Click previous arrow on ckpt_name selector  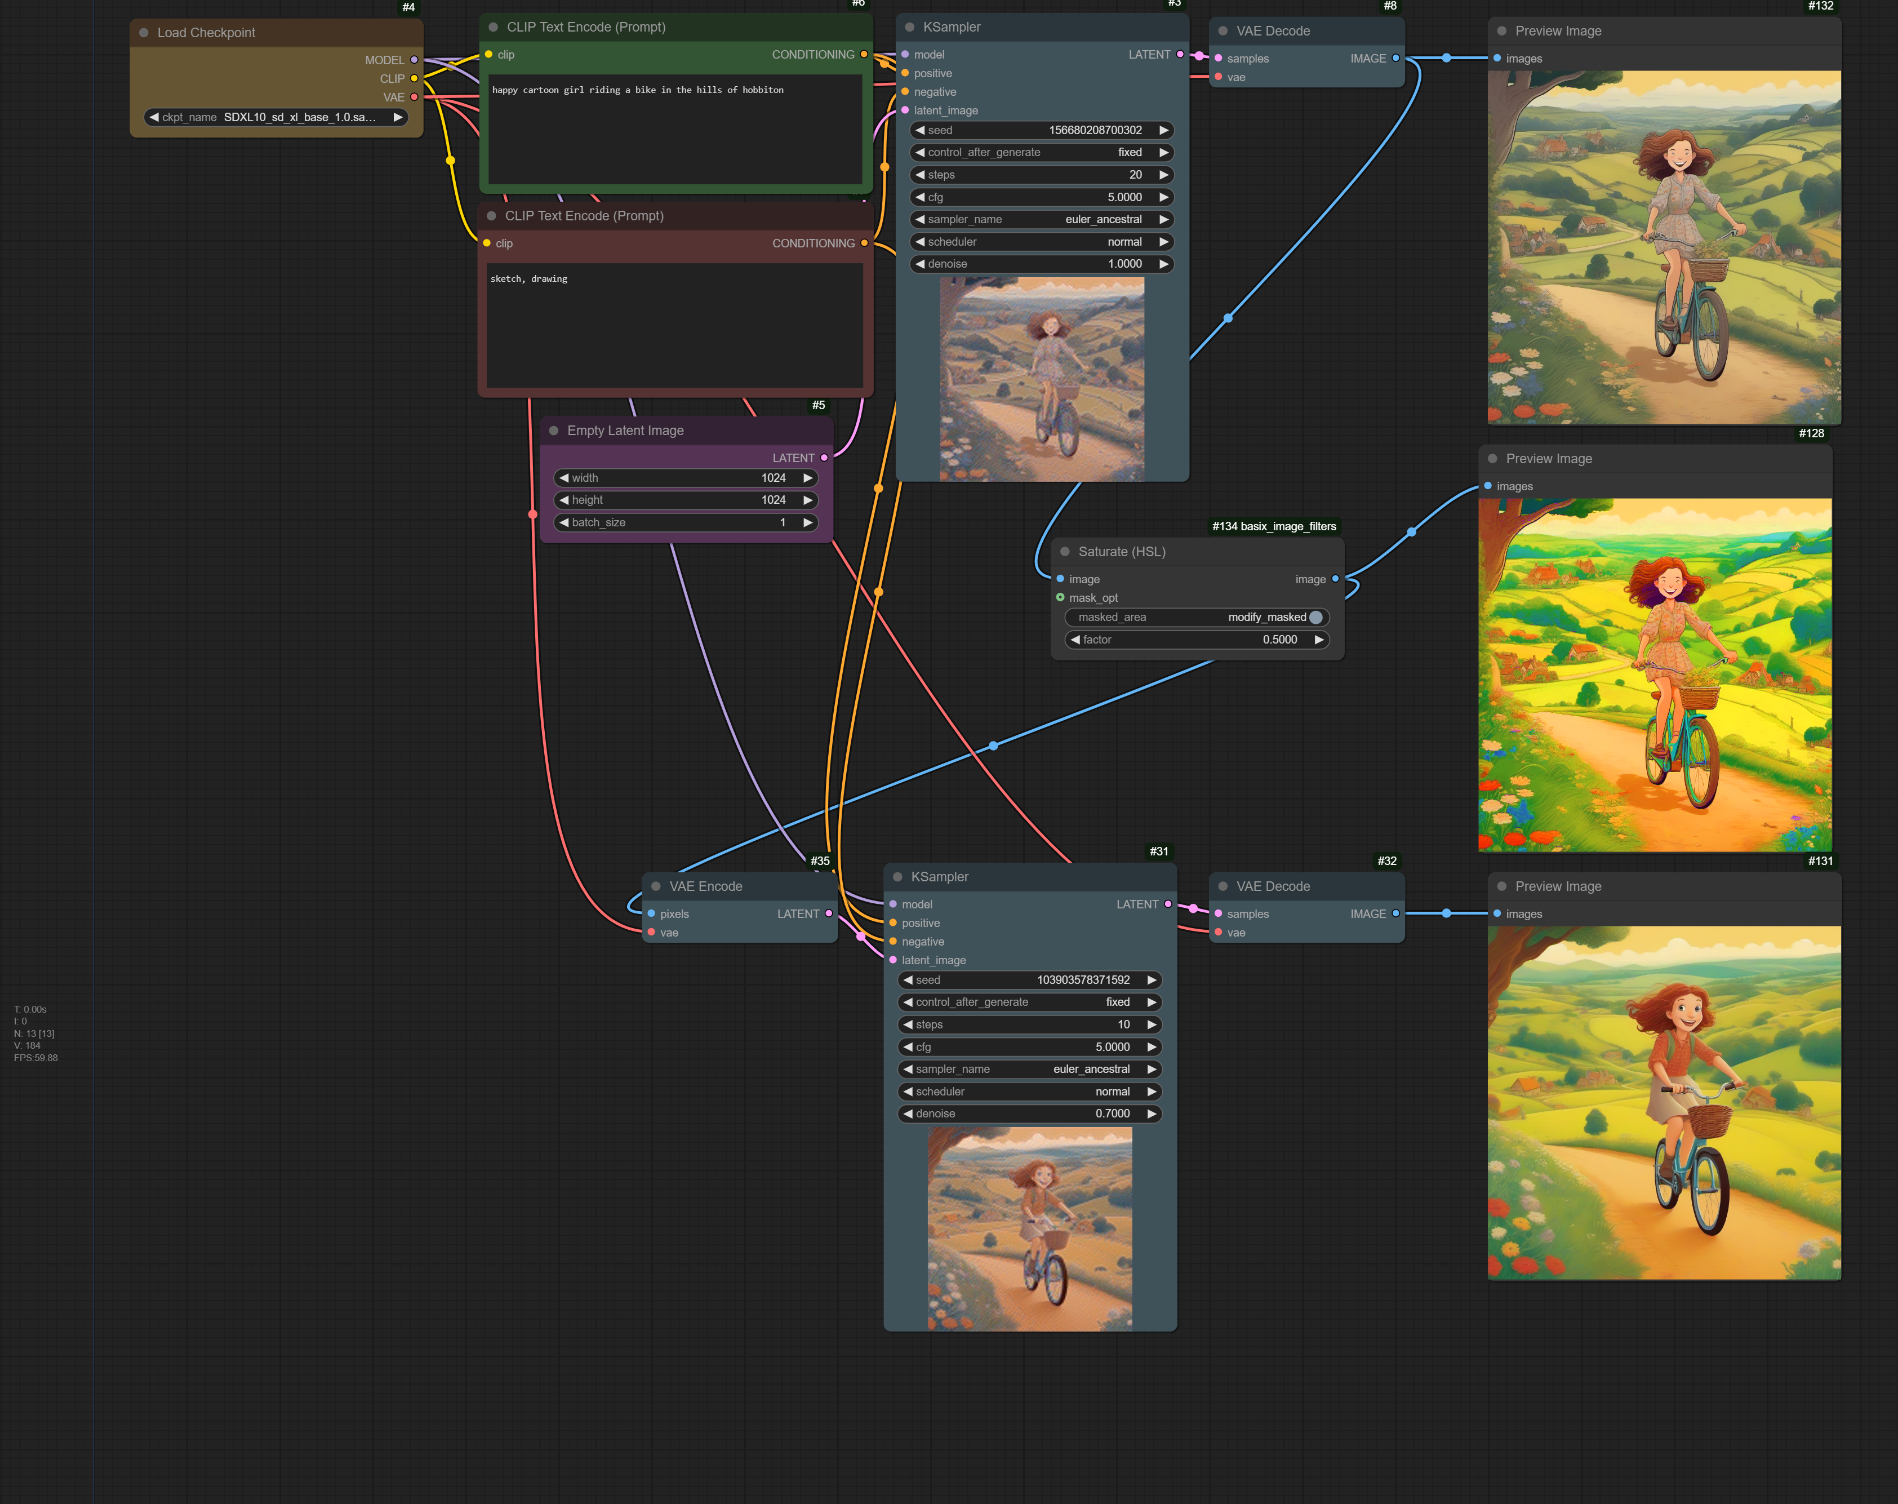(x=154, y=117)
